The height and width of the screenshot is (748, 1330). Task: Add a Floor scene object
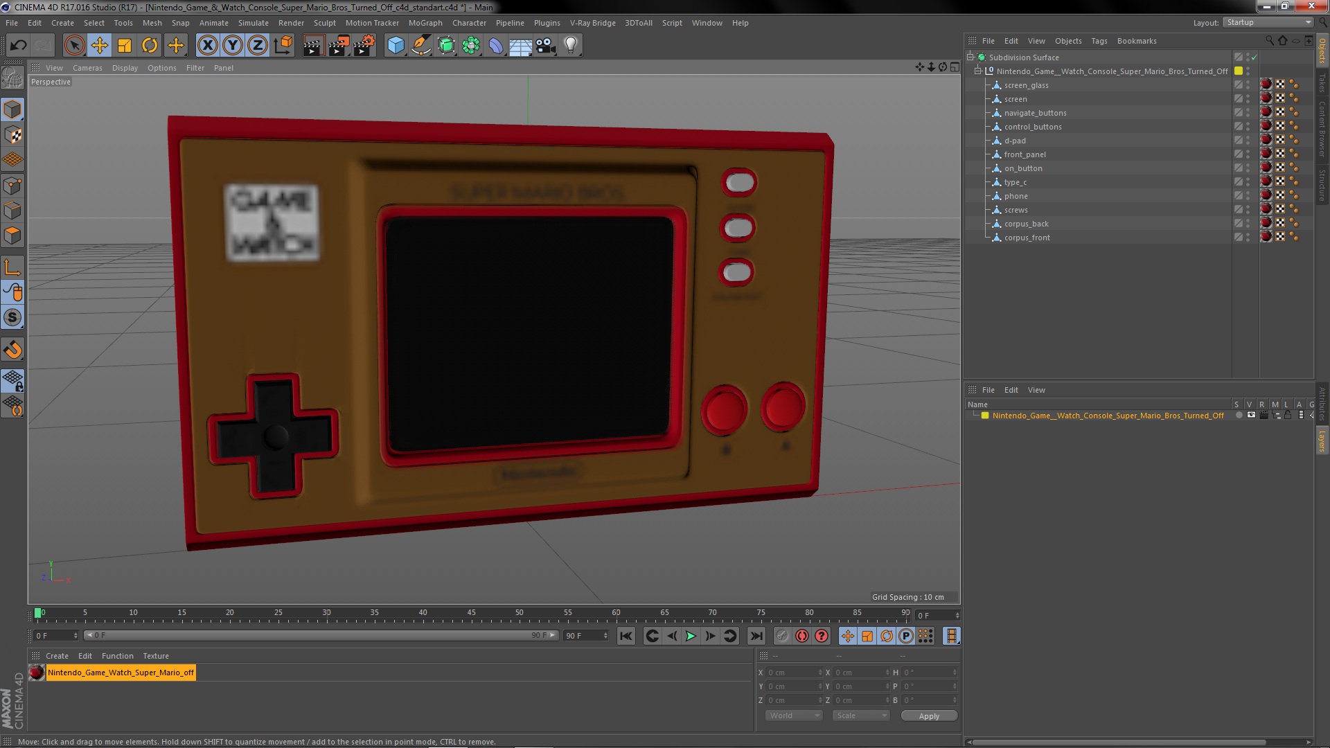[520, 46]
